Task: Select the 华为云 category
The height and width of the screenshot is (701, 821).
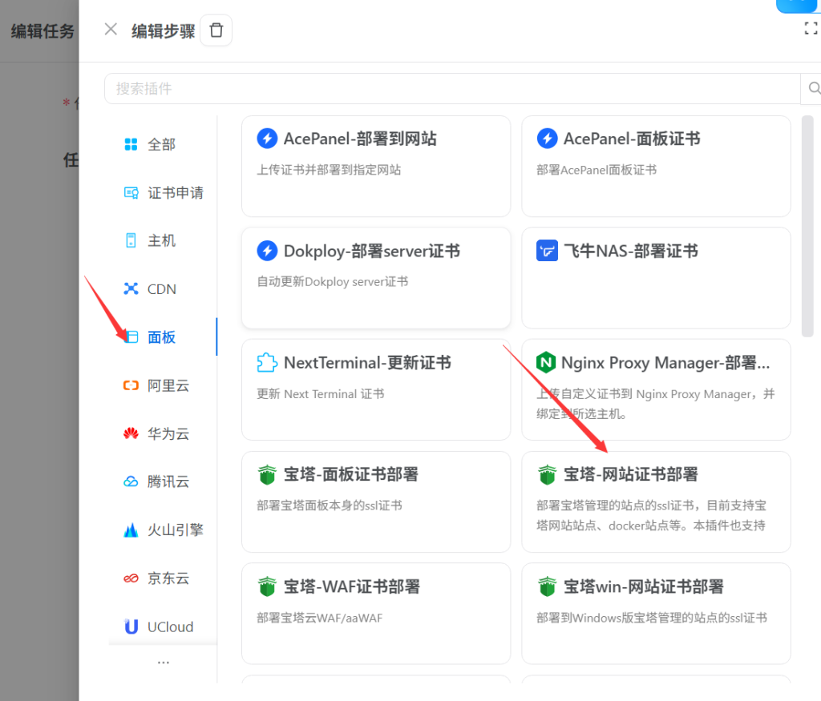Action: [163, 433]
